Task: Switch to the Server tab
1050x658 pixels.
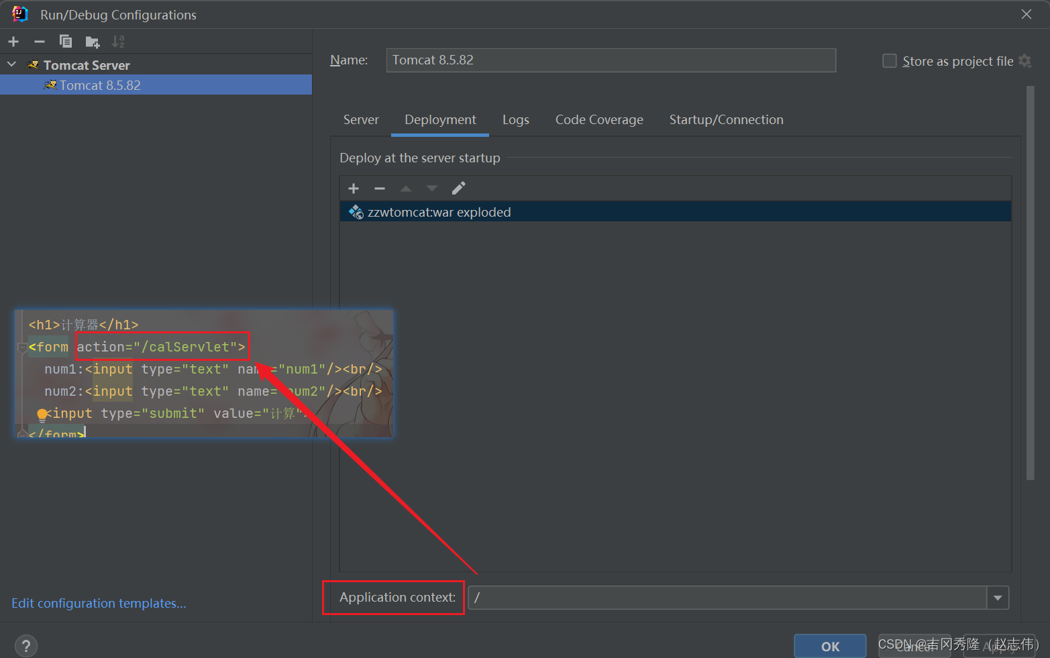Action: [x=361, y=119]
